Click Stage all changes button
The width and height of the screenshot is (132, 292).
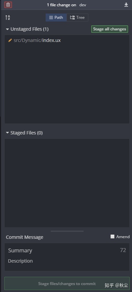110,29
